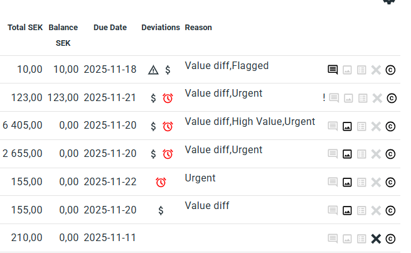Click the copyright icon on the 210,00 row

pos(390,239)
